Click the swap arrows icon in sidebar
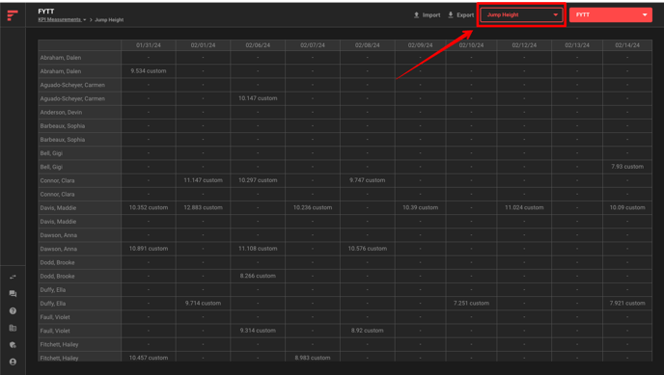 click(13, 277)
